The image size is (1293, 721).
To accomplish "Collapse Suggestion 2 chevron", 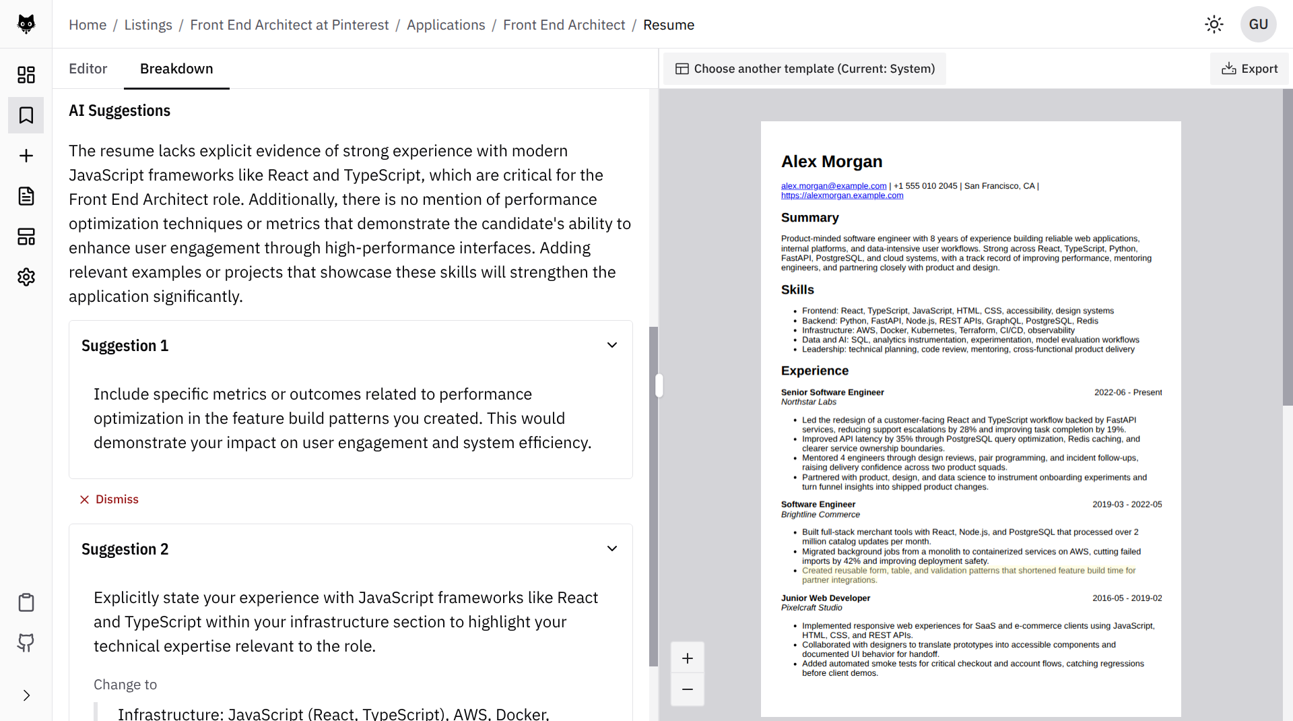I will (x=611, y=548).
